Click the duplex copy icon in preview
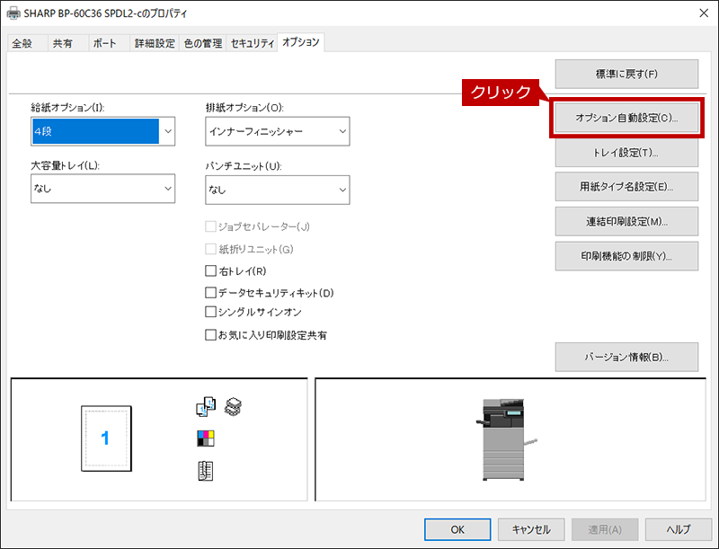Screen dimensions: 719x549 tap(206, 408)
